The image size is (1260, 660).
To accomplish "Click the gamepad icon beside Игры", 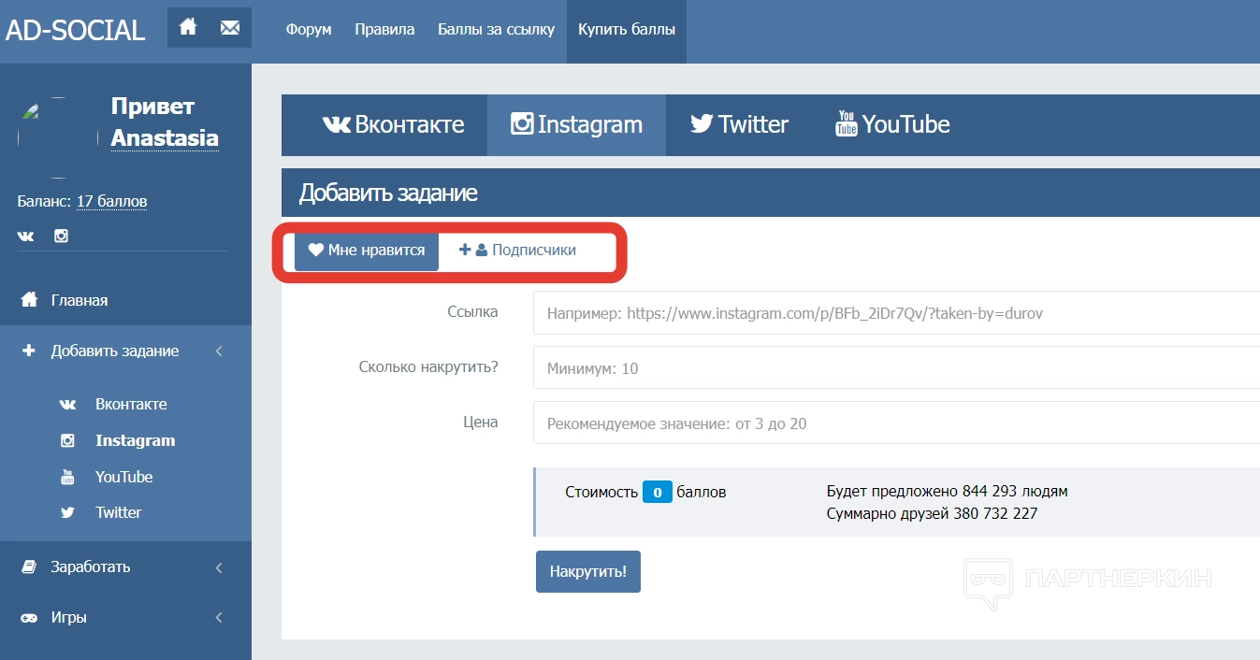I will point(29,618).
